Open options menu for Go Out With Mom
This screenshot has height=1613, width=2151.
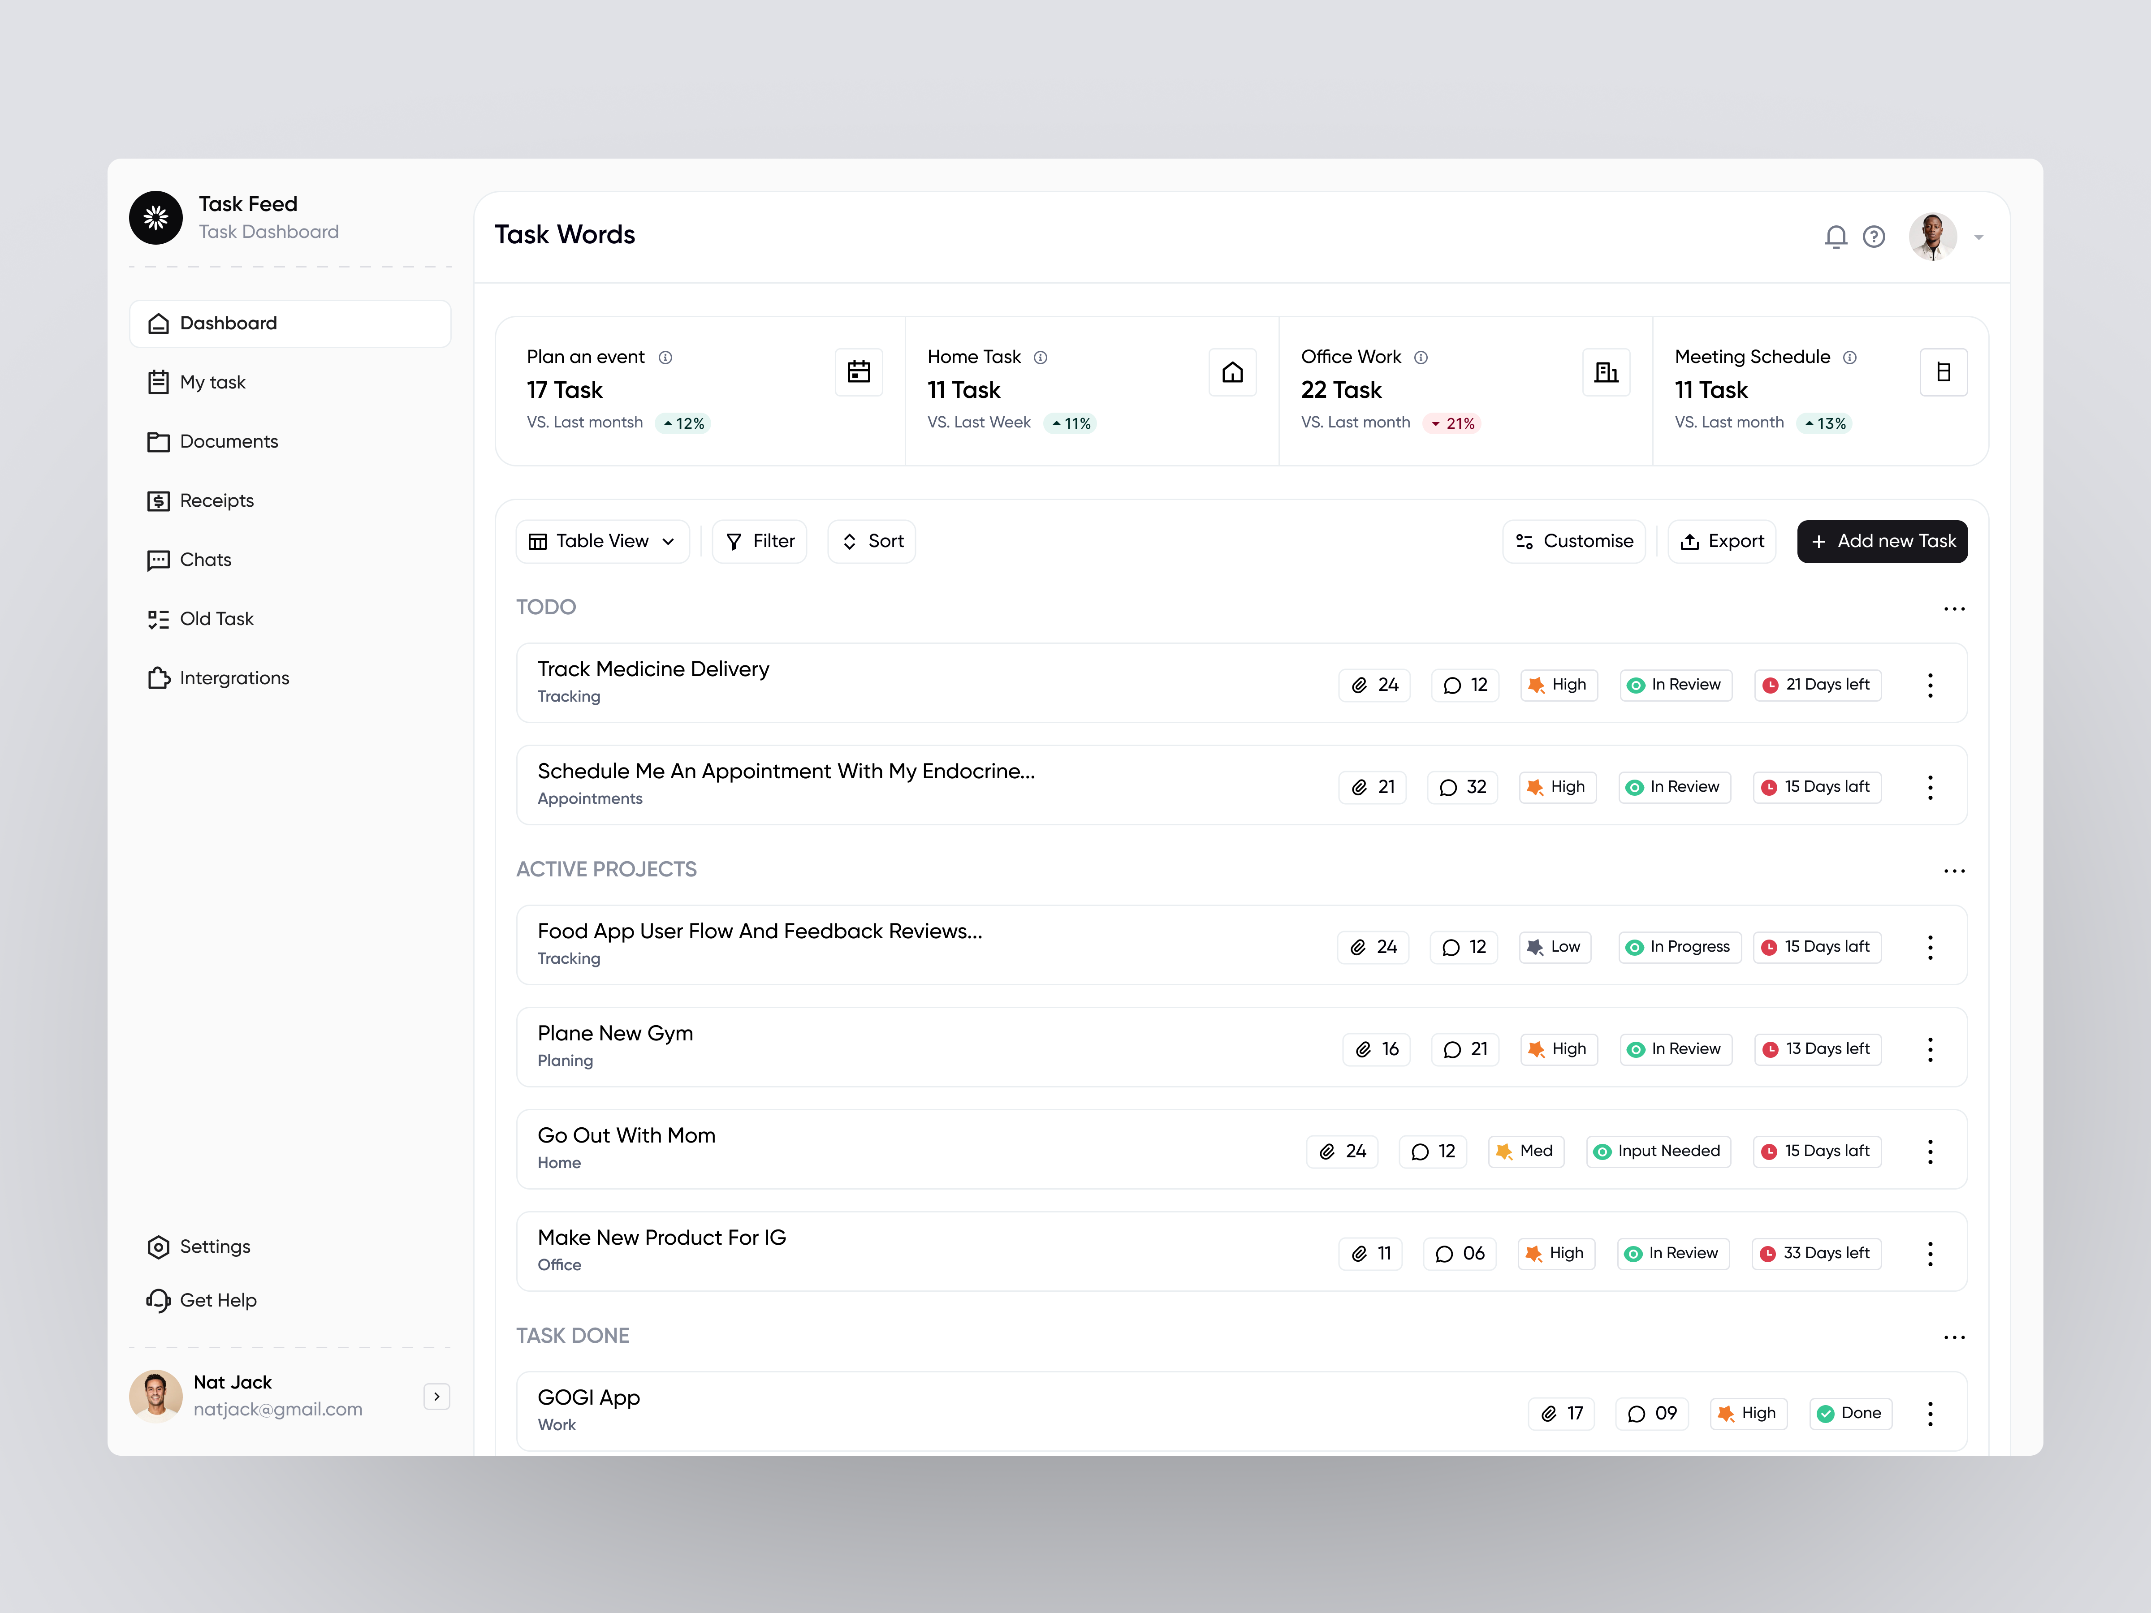[x=1929, y=1151]
